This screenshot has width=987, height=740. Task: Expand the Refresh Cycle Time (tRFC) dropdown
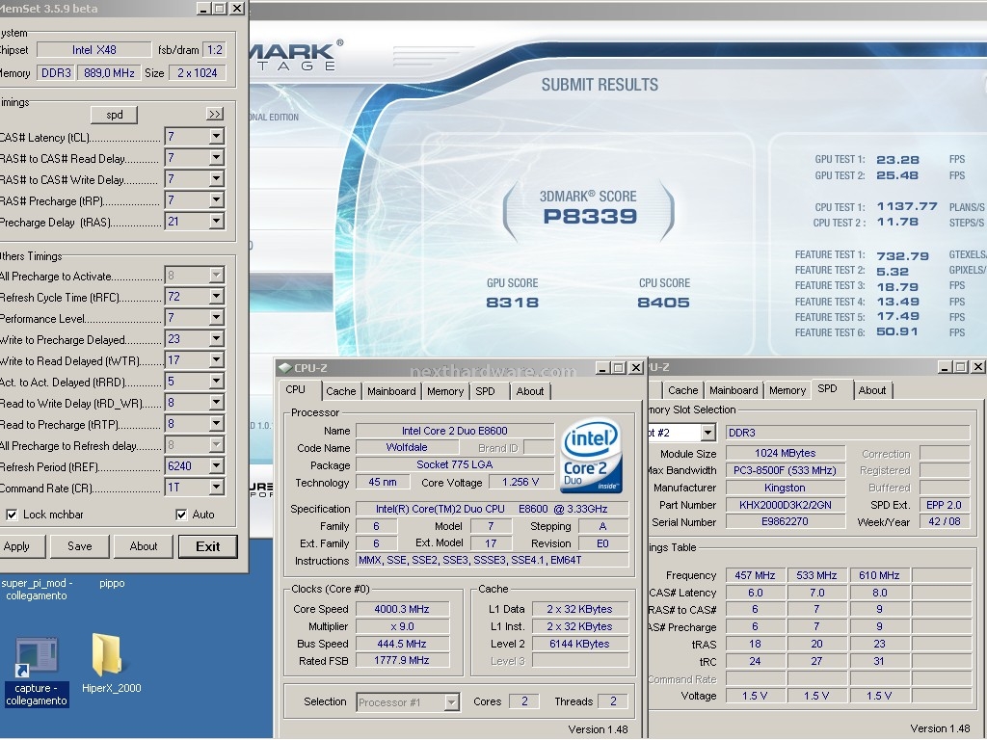[217, 297]
